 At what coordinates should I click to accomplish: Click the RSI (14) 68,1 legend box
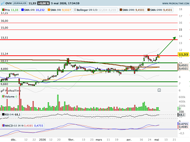[11, 114]
